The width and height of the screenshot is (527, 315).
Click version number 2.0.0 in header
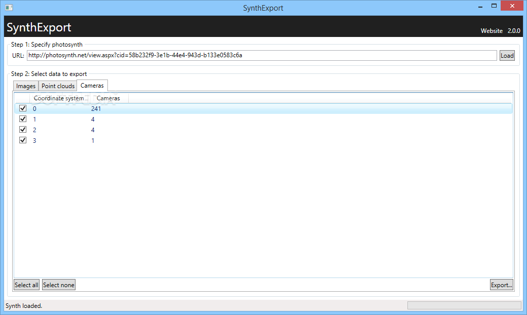514,30
